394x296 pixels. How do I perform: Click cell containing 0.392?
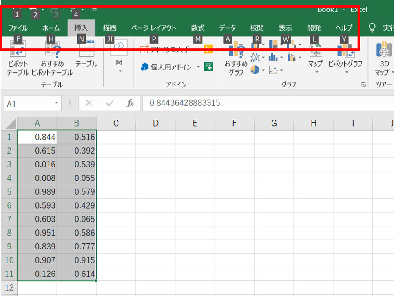77,151
